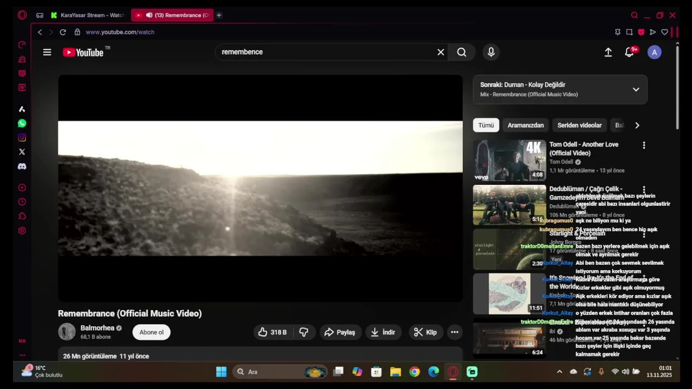Open Aria AI in sidebar
The height and width of the screenshot is (389, 692).
(22, 109)
